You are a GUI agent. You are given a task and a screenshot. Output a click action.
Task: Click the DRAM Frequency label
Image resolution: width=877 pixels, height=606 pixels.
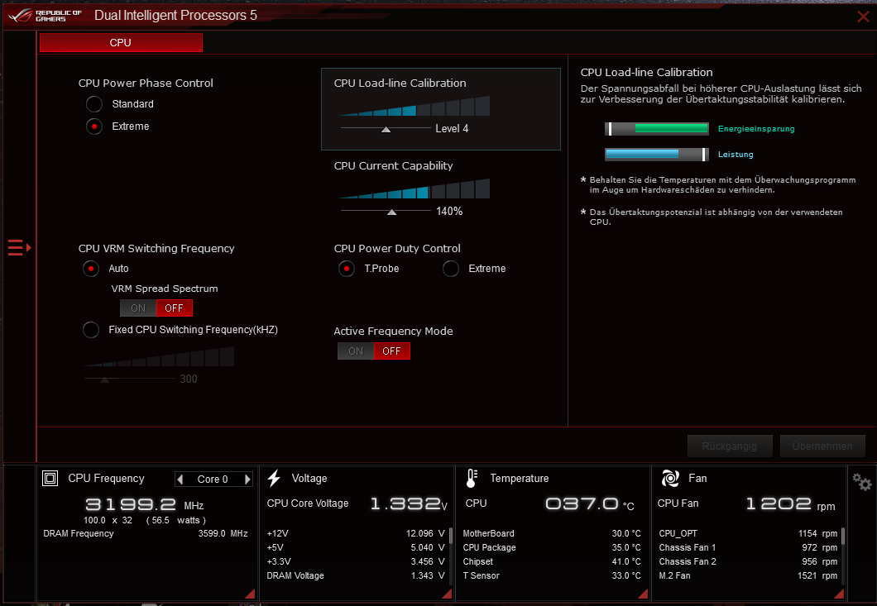[79, 533]
